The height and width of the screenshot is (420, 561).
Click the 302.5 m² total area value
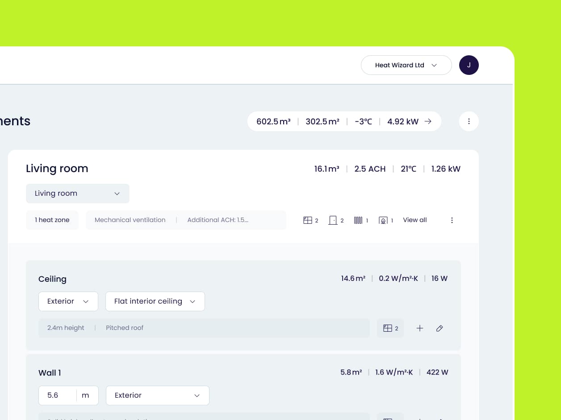pyautogui.click(x=322, y=121)
